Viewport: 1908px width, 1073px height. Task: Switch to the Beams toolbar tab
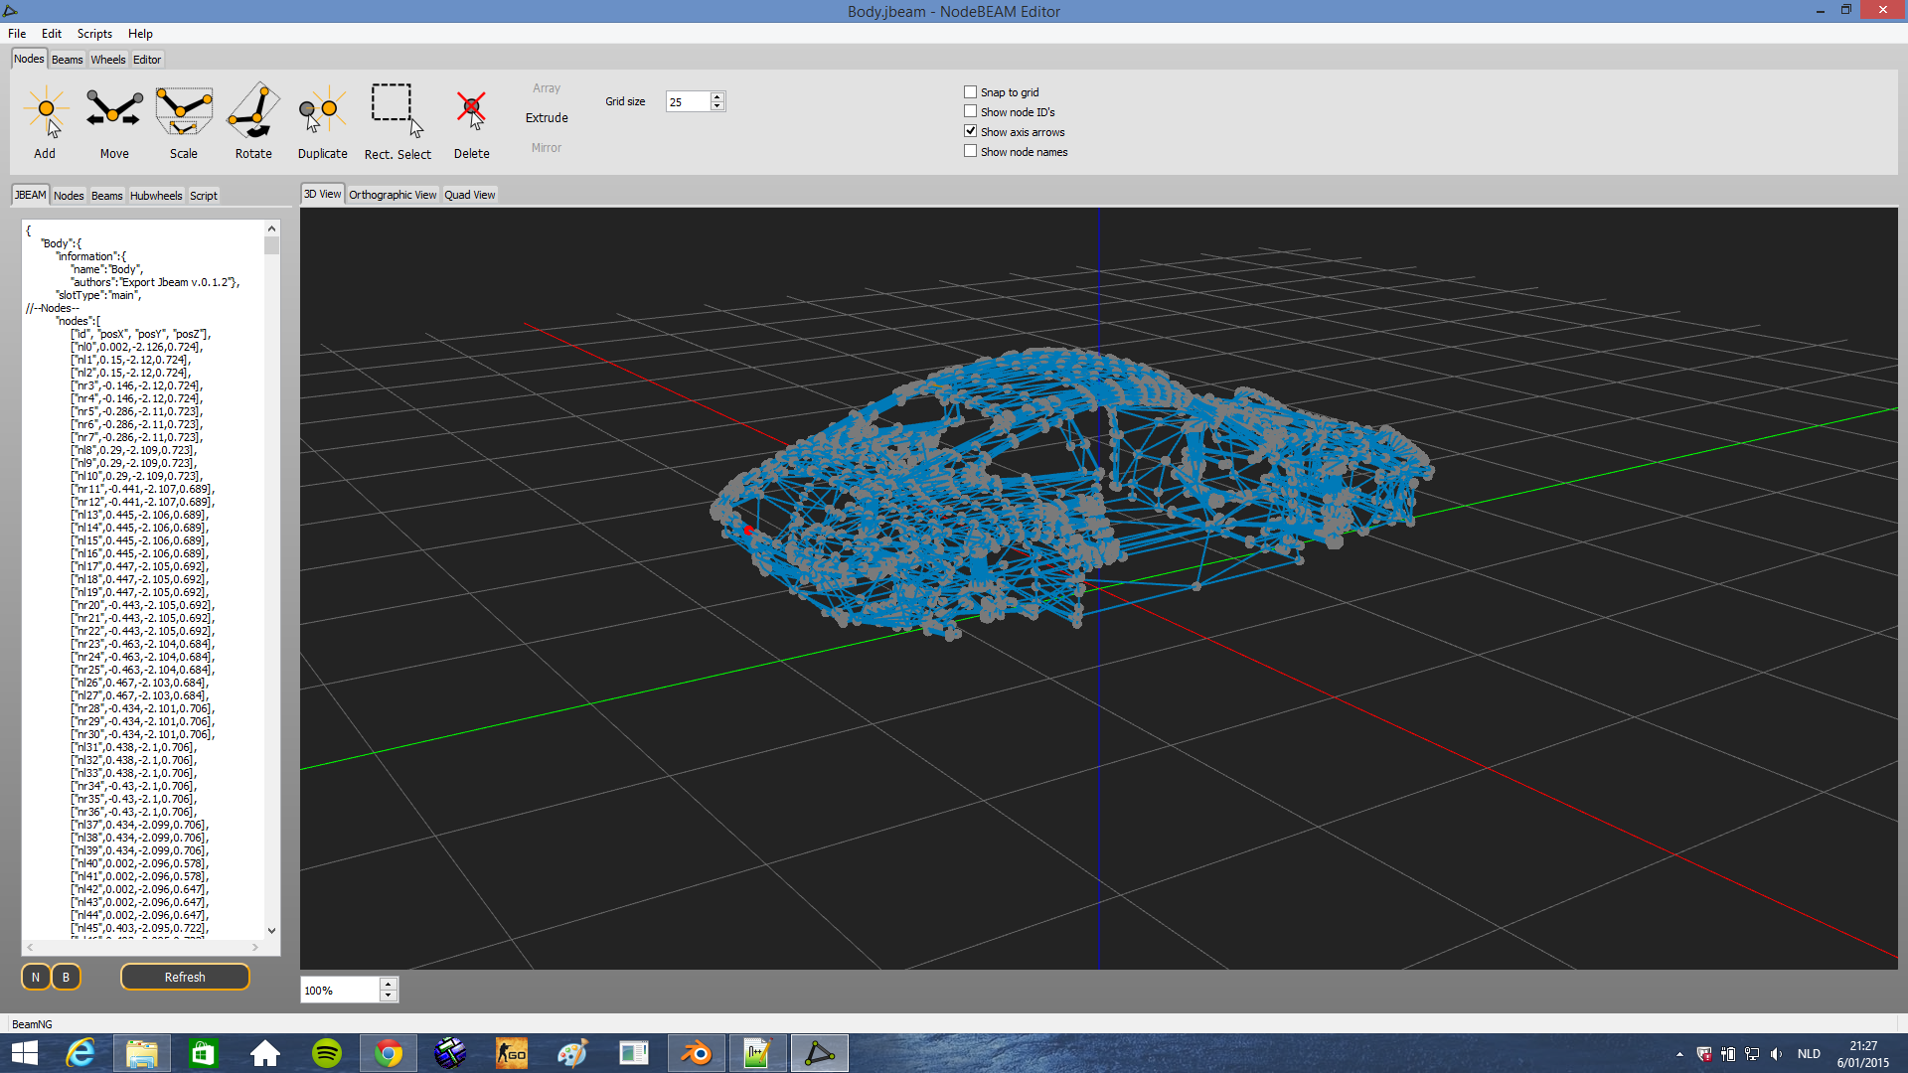click(x=68, y=60)
